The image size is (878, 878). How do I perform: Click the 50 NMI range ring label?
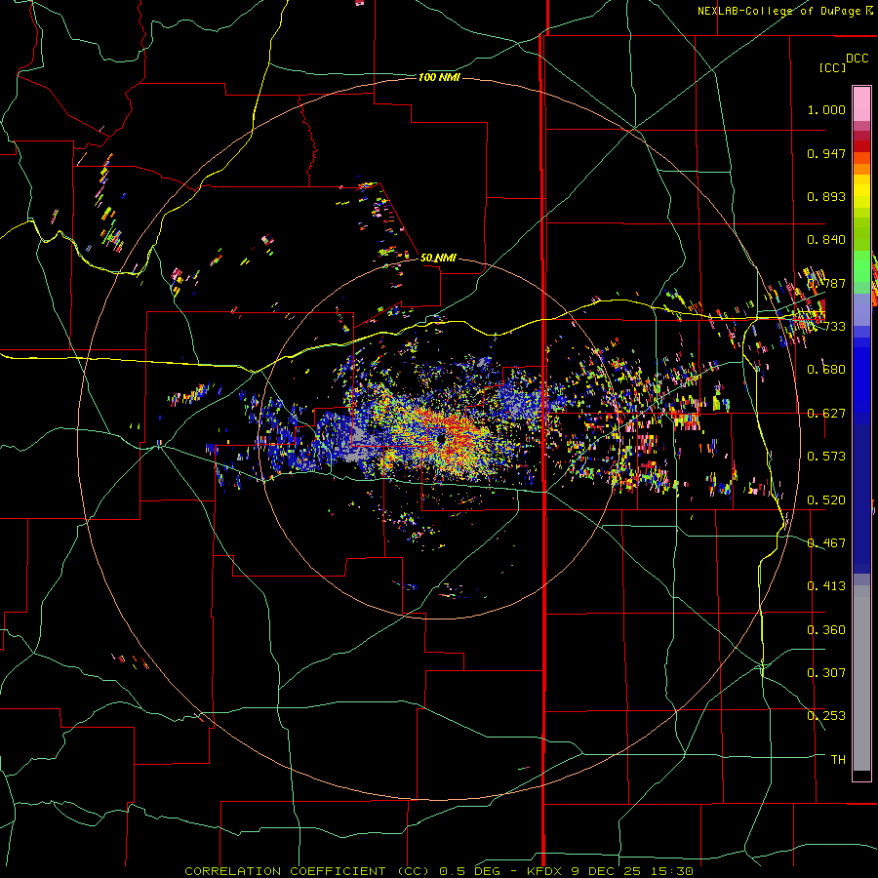pyautogui.click(x=438, y=258)
